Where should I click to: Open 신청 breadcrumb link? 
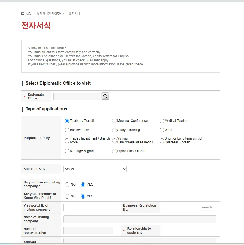click(29, 13)
